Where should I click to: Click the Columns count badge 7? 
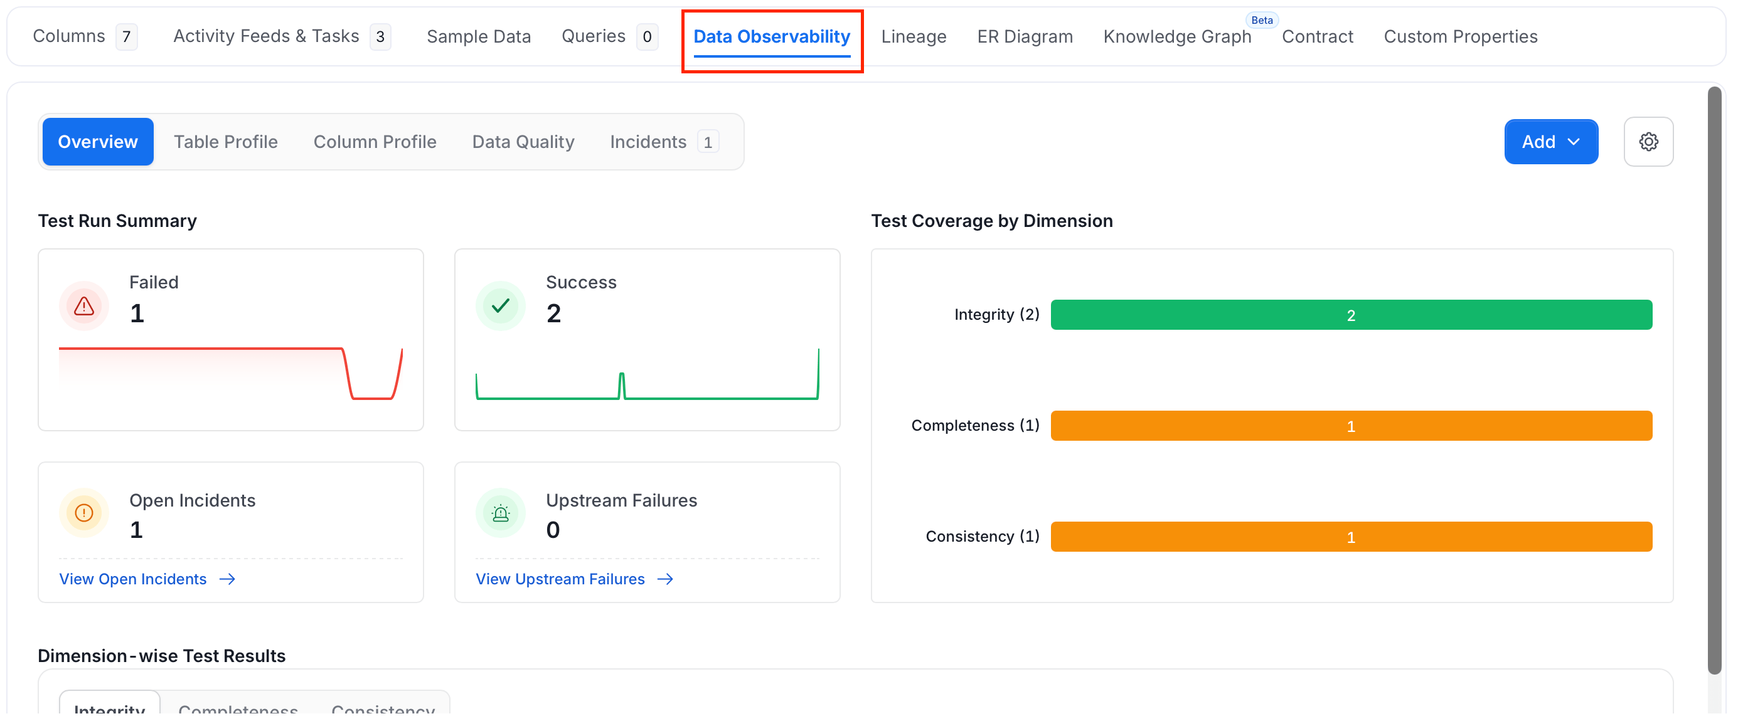click(x=126, y=36)
